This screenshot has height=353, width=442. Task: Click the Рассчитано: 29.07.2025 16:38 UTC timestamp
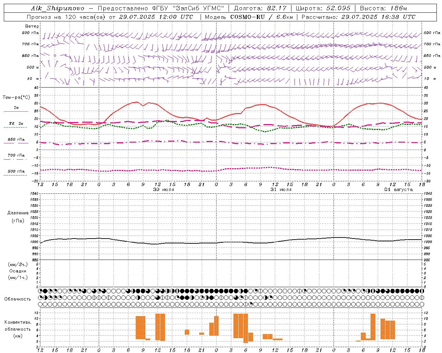(358, 17)
